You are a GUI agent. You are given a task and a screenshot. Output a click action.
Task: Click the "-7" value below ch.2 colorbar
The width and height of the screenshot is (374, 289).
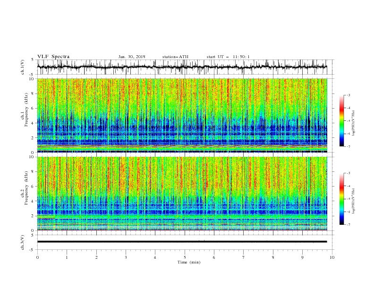point(348,225)
